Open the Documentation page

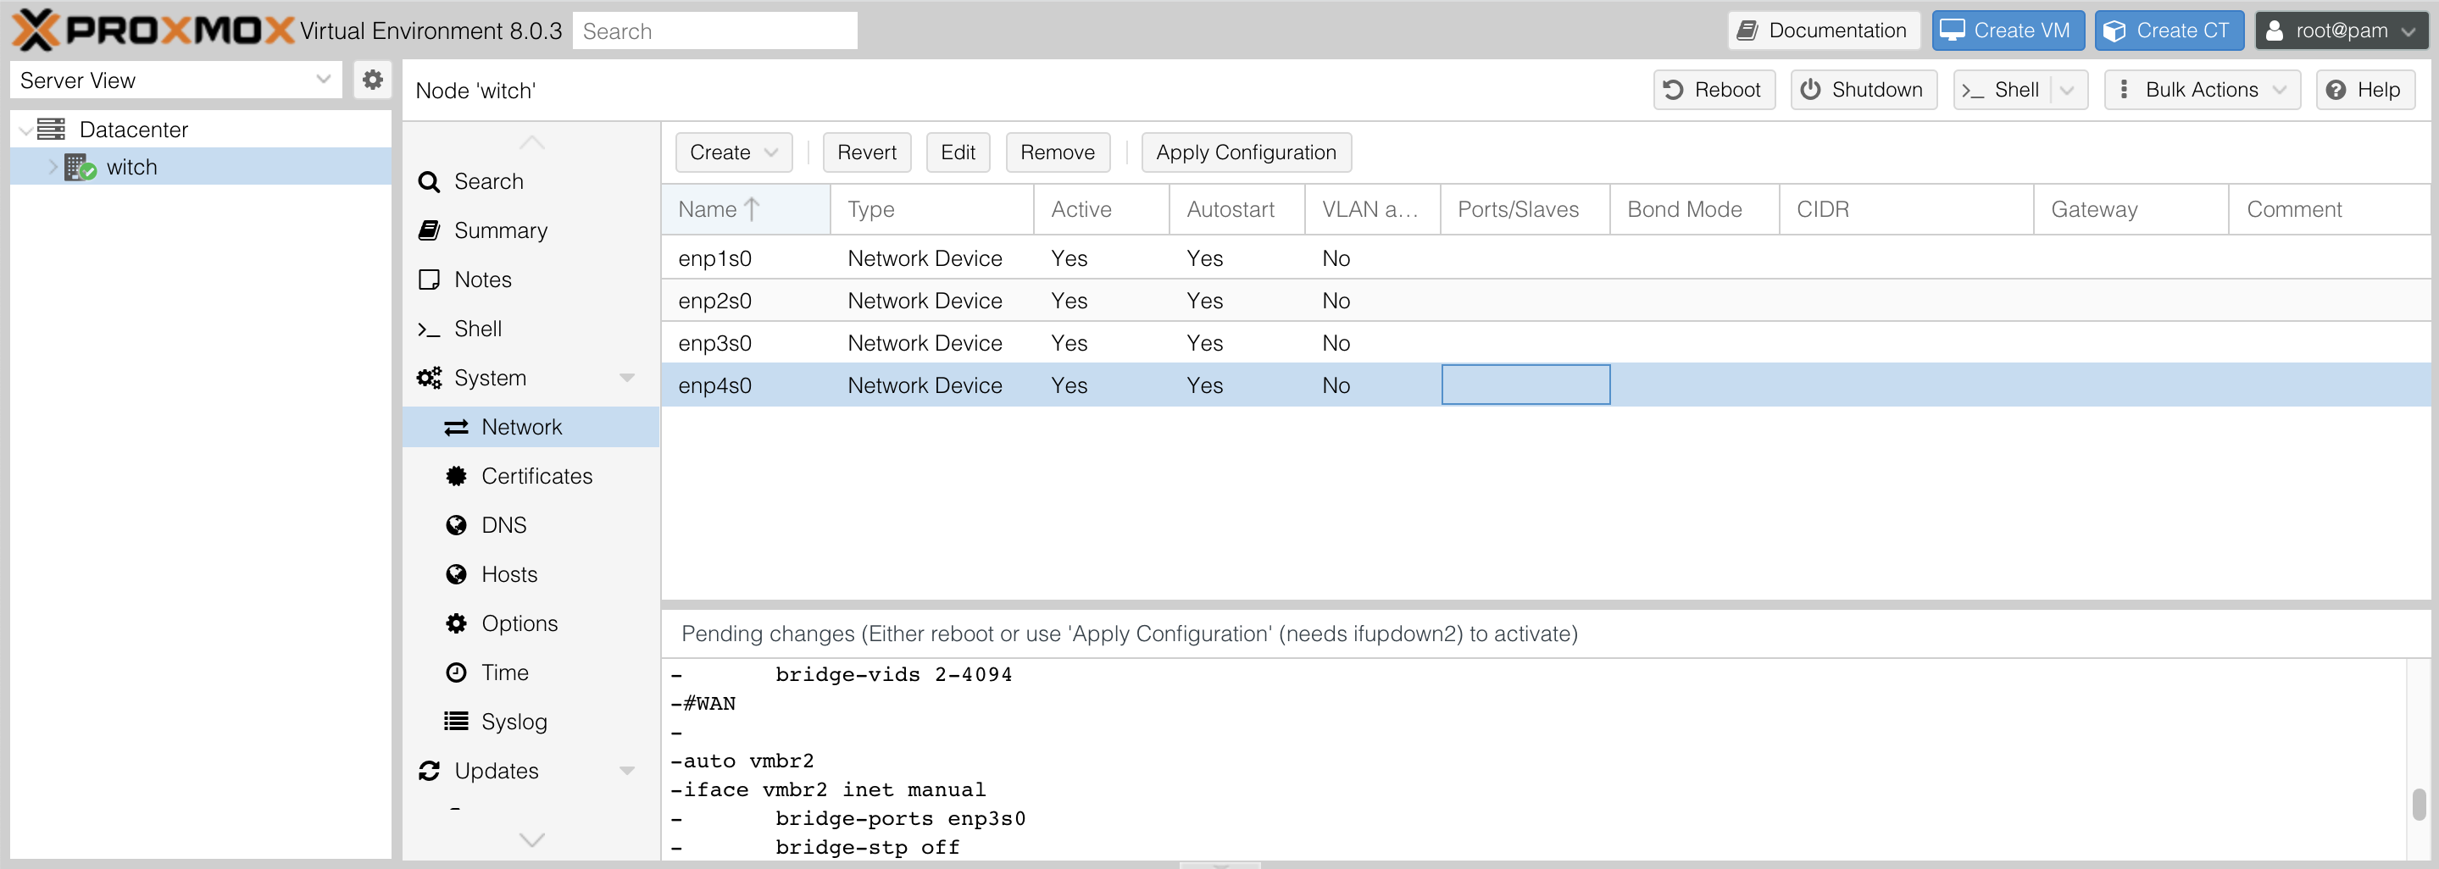tap(1824, 30)
